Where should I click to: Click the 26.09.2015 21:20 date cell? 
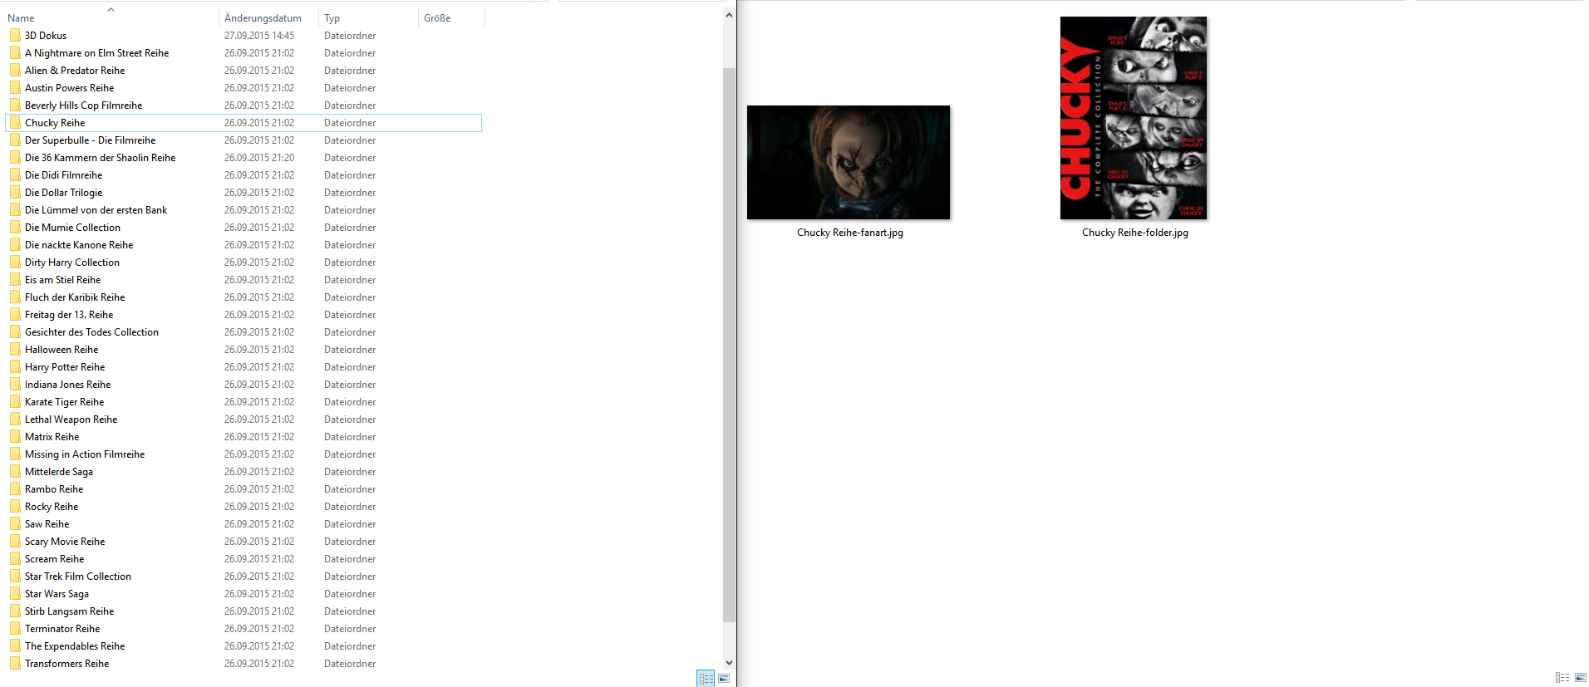tap(259, 158)
